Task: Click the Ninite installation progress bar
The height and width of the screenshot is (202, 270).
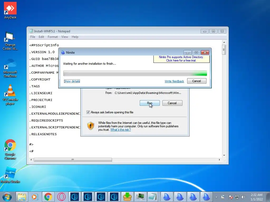Action: pyautogui.click(x=135, y=73)
